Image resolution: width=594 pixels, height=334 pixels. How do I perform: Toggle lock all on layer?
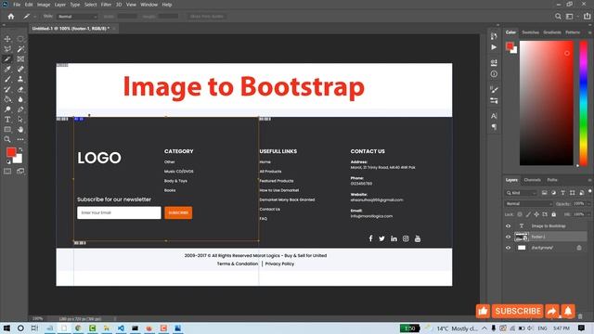pyautogui.click(x=553, y=214)
